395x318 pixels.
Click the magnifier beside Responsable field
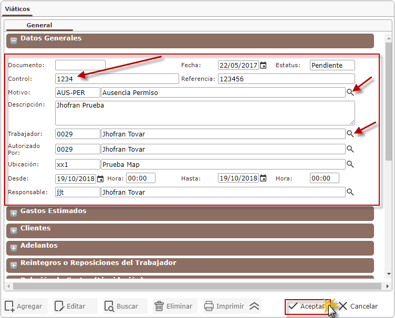[x=350, y=192]
